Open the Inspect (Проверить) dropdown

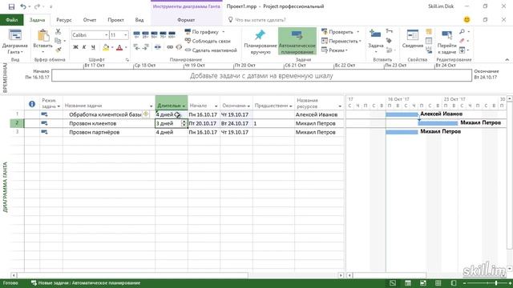(x=341, y=32)
